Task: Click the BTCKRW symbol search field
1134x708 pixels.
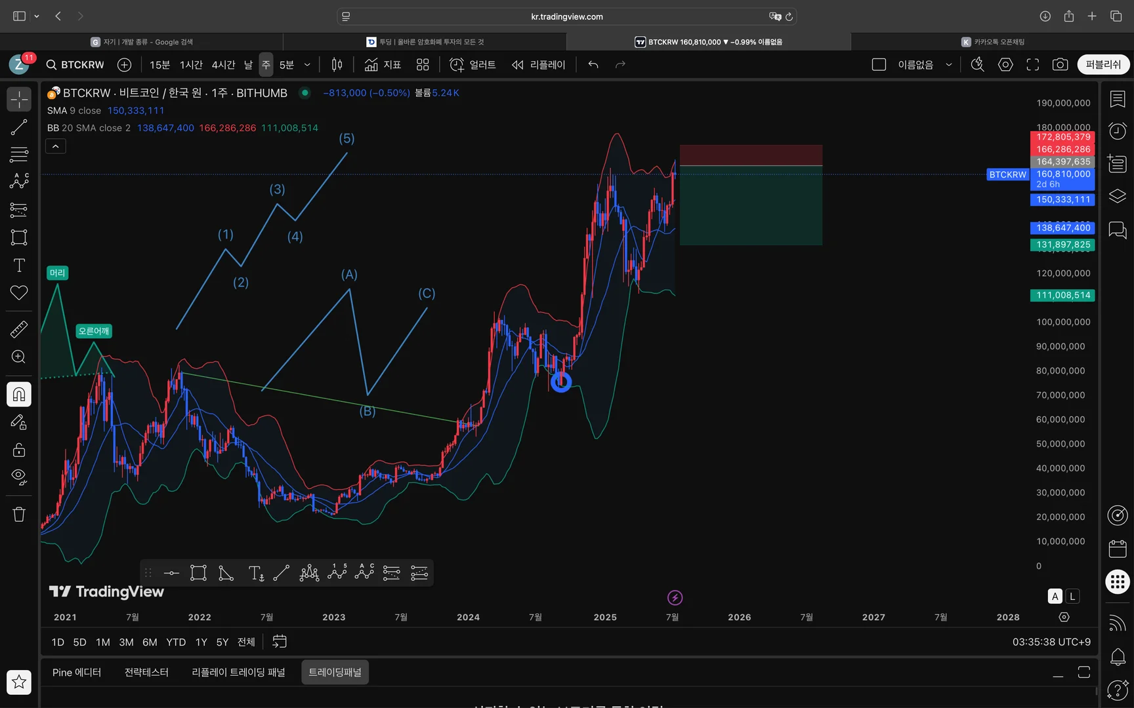Action: [x=75, y=64]
